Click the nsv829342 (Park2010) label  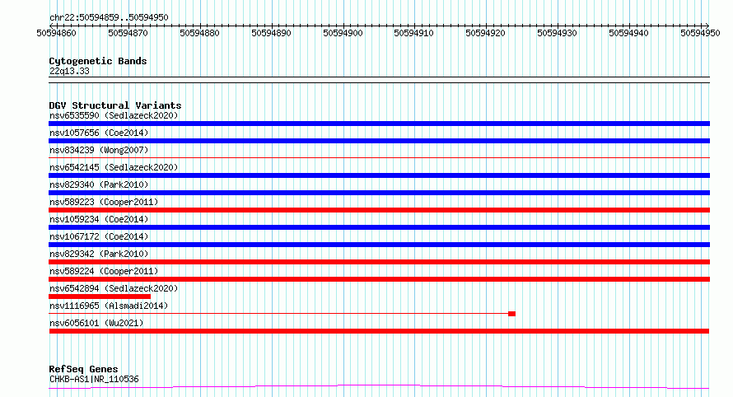99,254
